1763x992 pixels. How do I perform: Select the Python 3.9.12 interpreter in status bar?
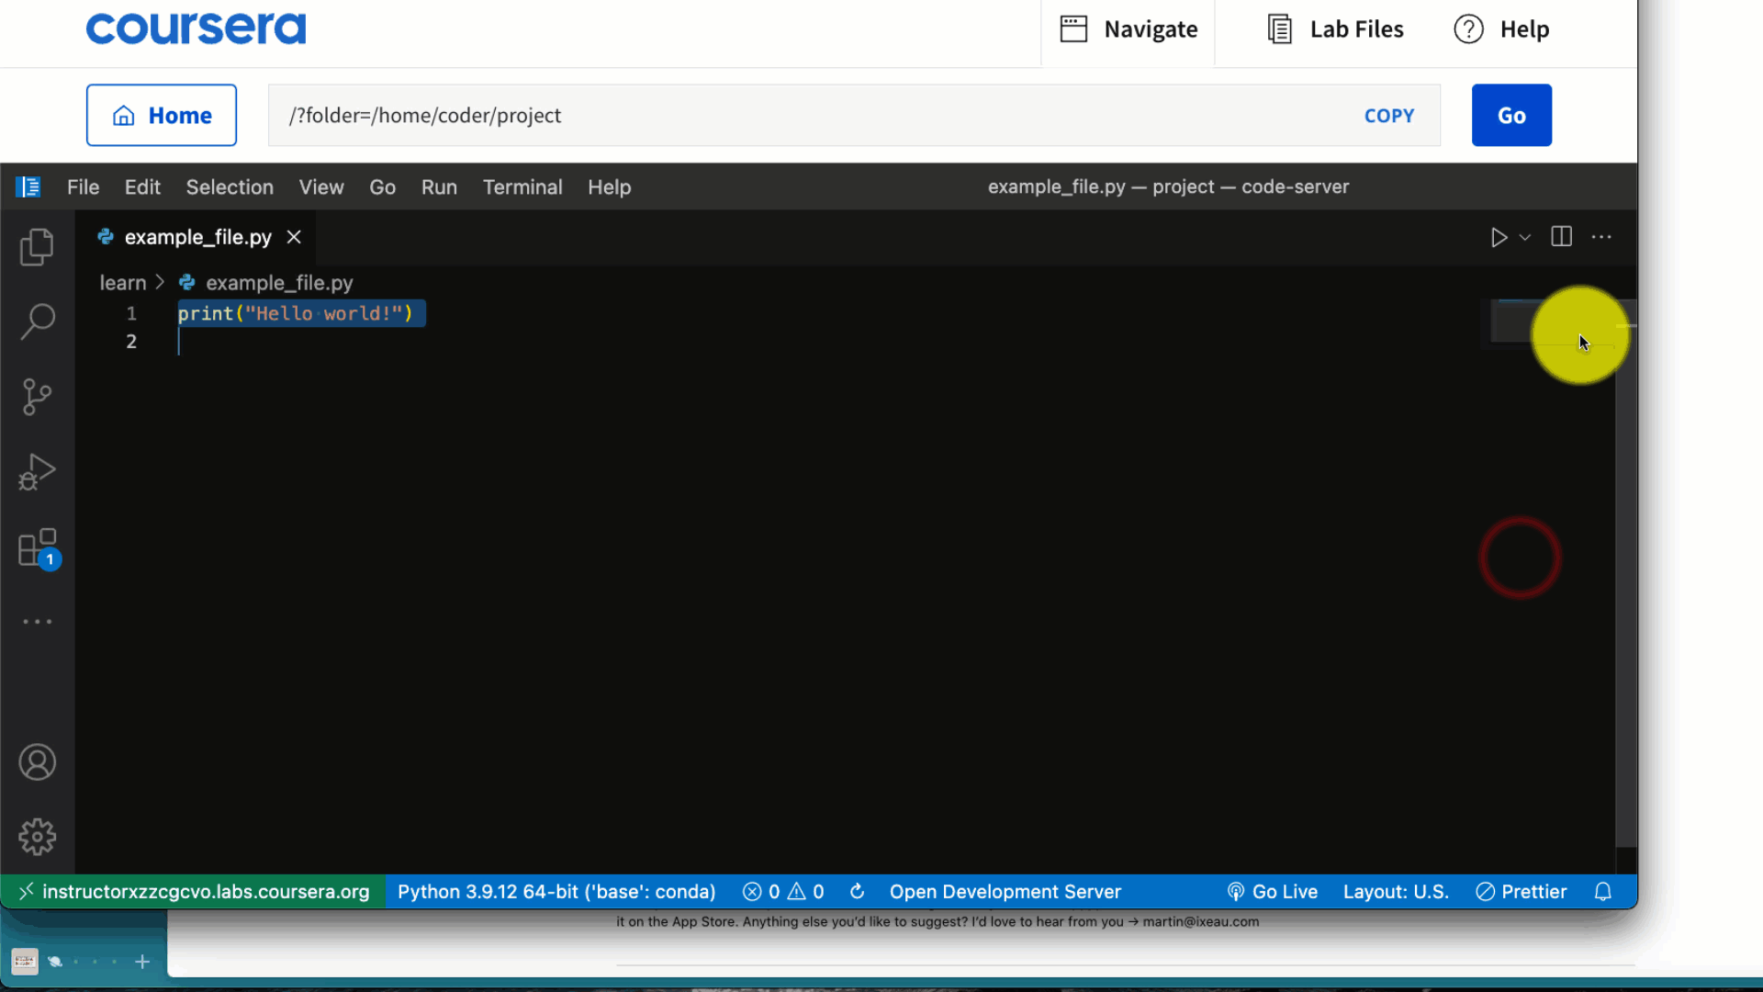coord(556,892)
